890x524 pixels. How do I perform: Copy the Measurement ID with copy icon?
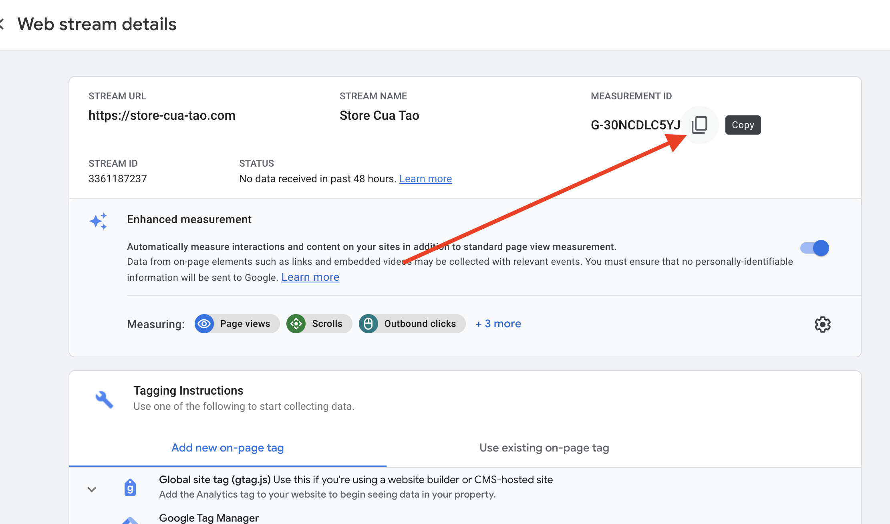point(699,125)
